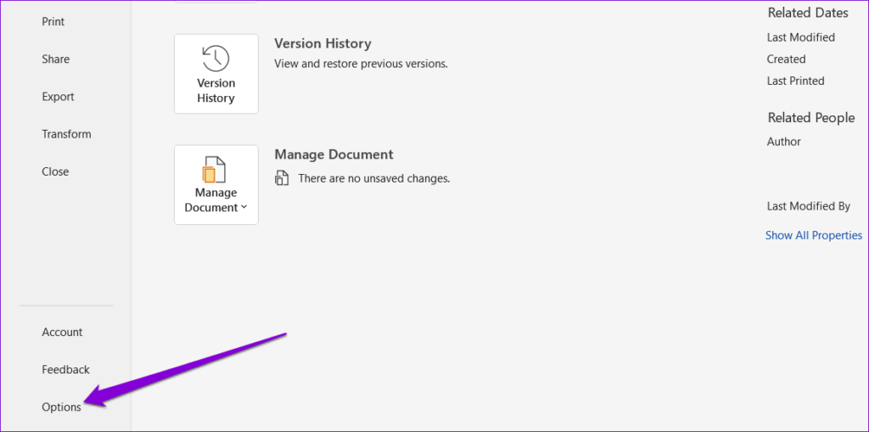Expand the Manage Document dropdown arrow

point(244,208)
